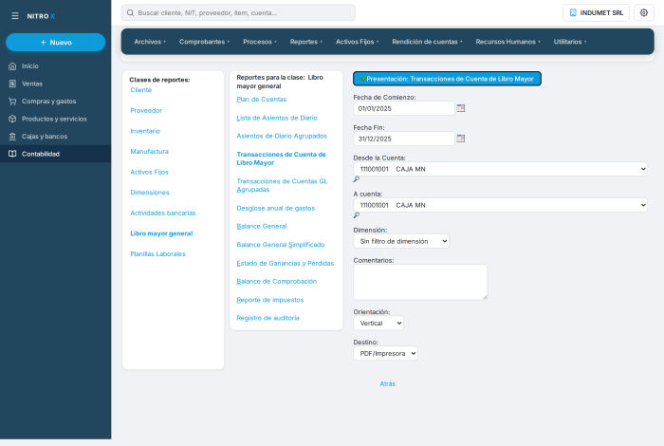Select Cliente report class
664x446 pixels.
tap(141, 90)
